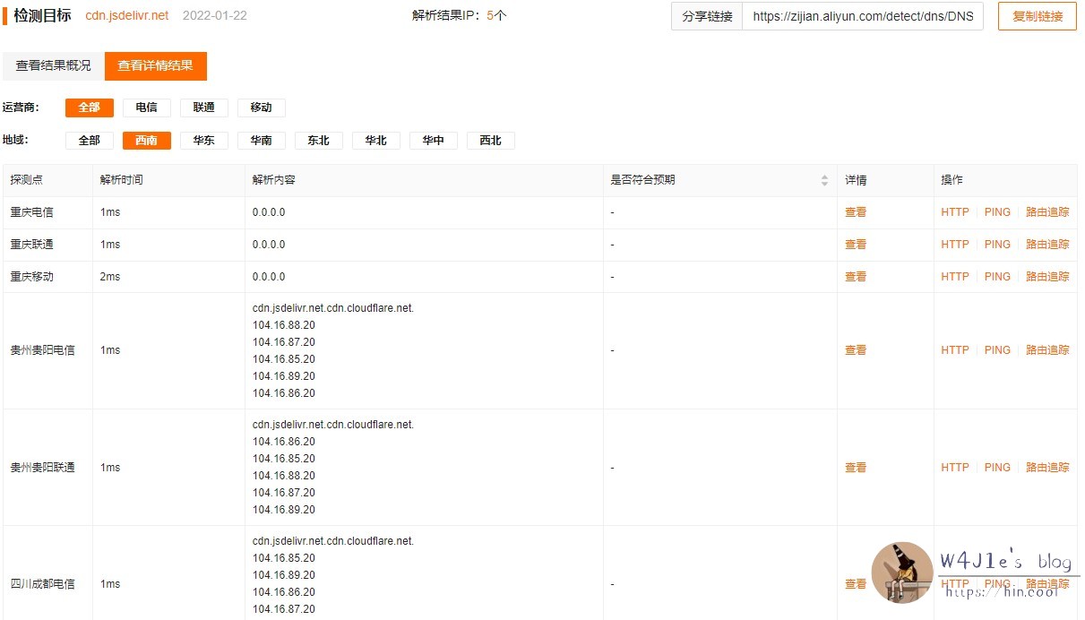The image size is (1085, 620).
Task: Open 路由追踪 for 贵州贵阳电信
Action: coord(1047,350)
